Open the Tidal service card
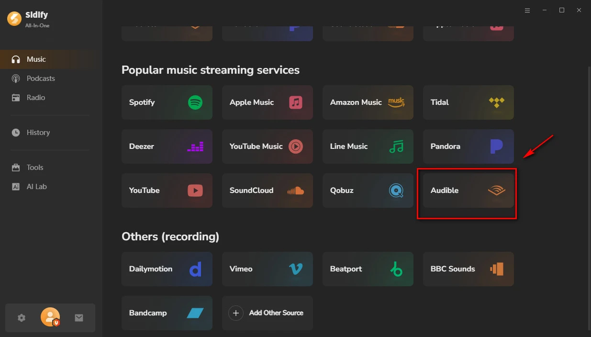 coord(468,102)
